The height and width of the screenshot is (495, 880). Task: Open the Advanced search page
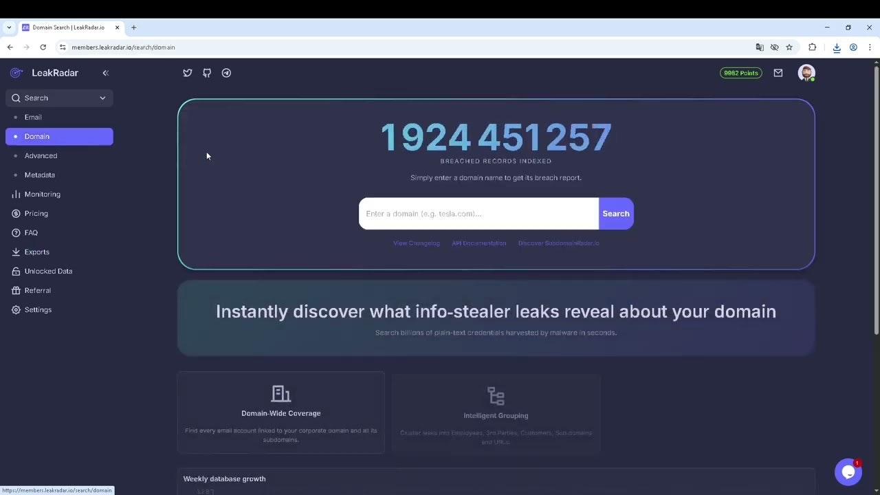41,155
